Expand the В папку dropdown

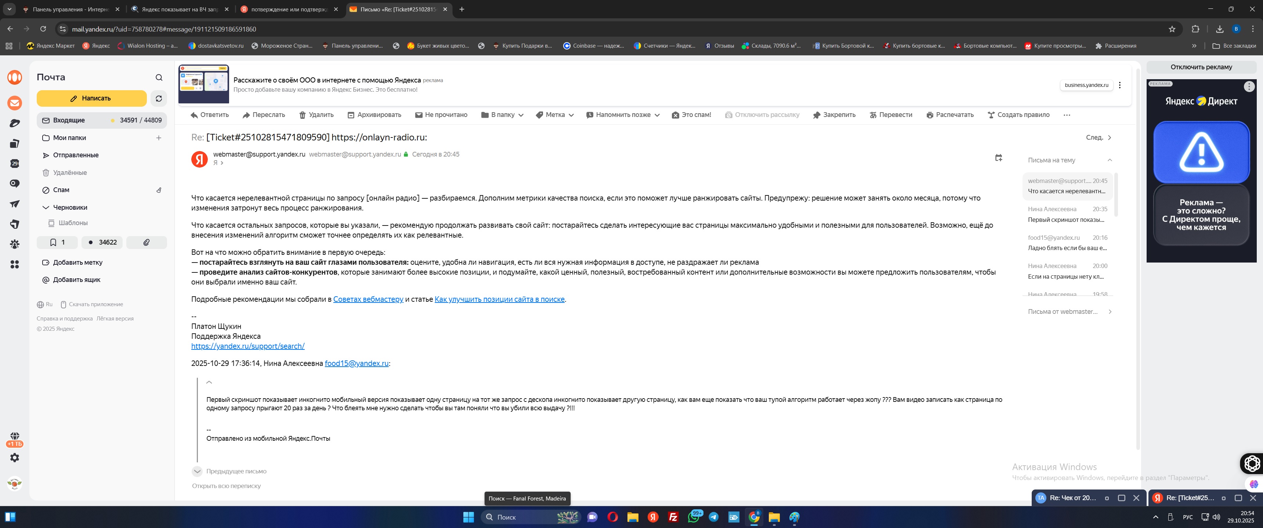pyautogui.click(x=503, y=115)
